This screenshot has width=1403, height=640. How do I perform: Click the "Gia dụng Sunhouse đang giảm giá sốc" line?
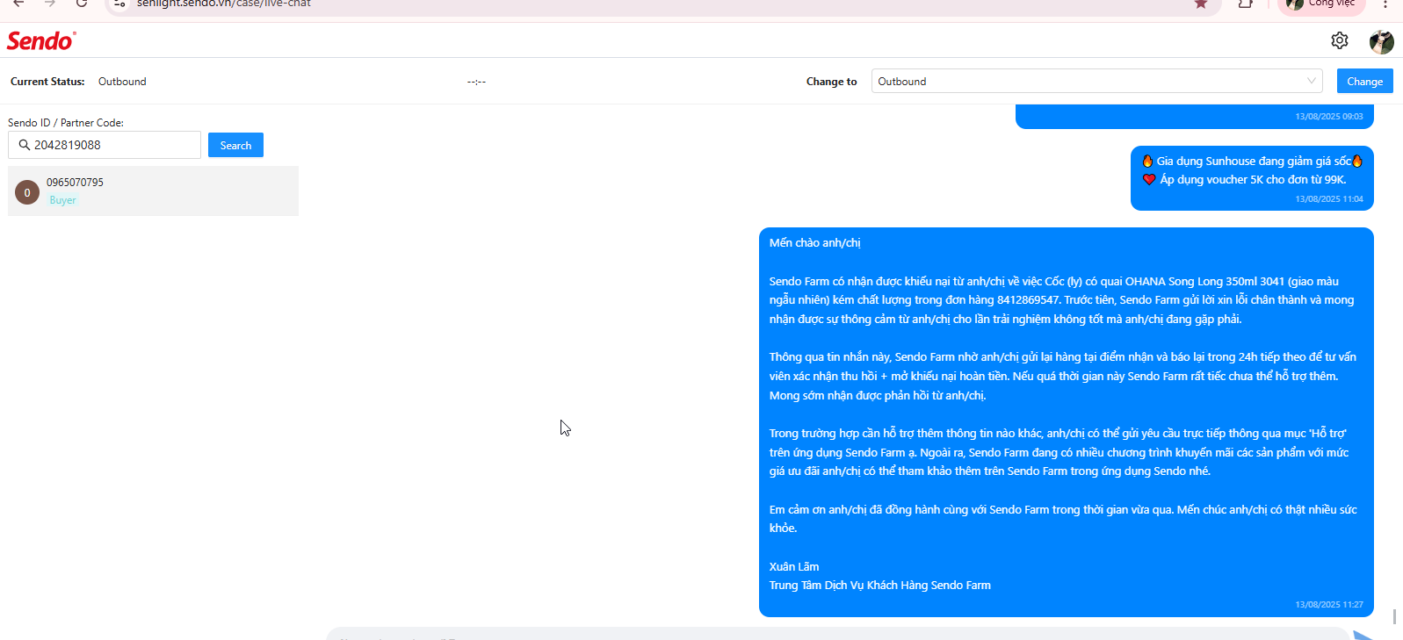1253,161
